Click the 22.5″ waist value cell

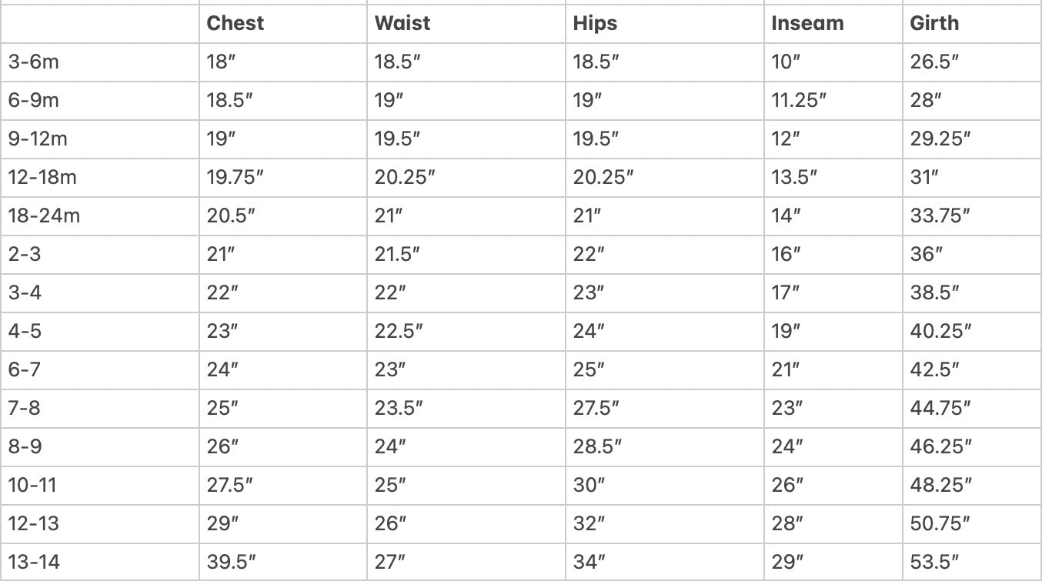(399, 331)
